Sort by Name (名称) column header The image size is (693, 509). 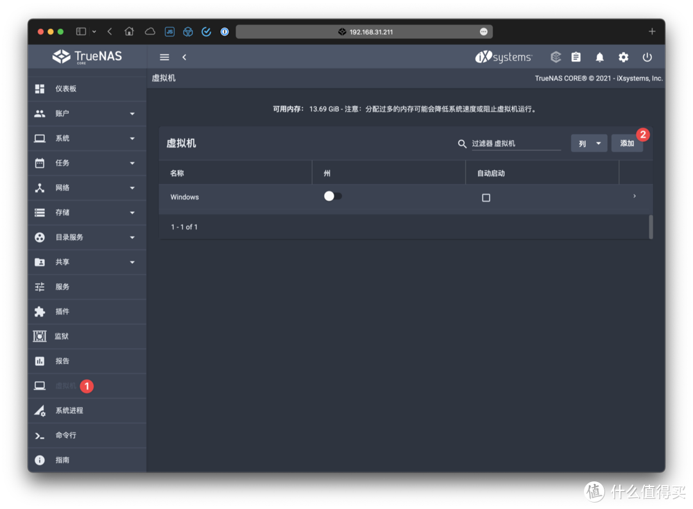click(x=177, y=173)
